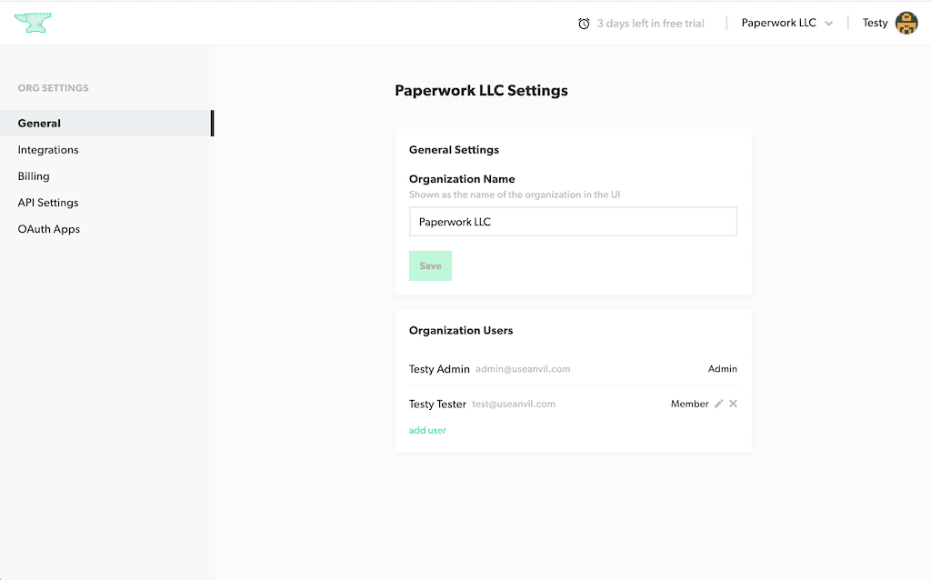Viewport: 931px width, 580px height.
Task: Click the chevron beside Paperwork LLC
Action: point(829,24)
